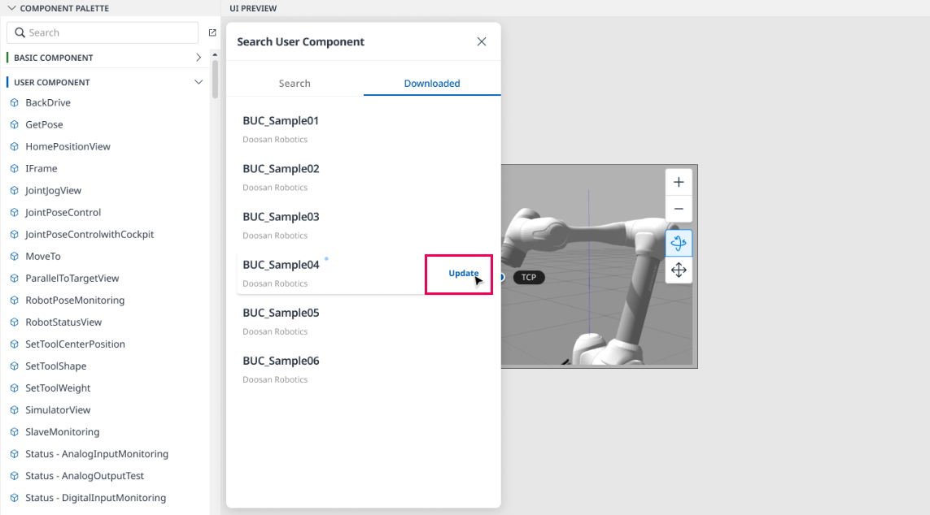
Task: Select JointJogView in user components
Action: (53, 191)
